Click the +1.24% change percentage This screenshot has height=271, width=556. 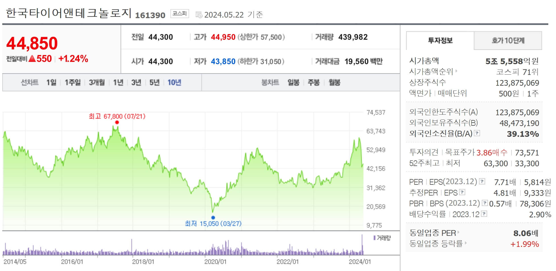(x=73, y=59)
